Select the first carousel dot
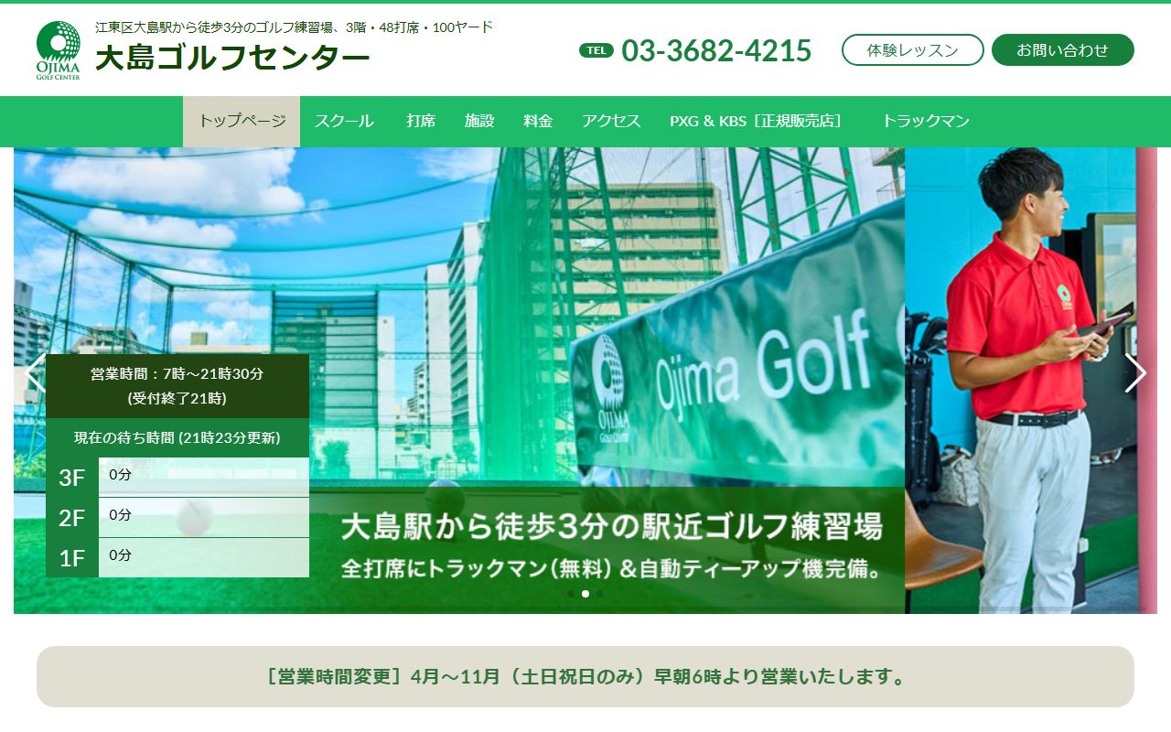 click(571, 594)
